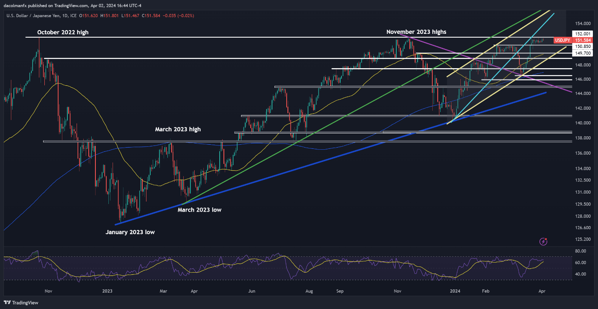Click the 126.600 price axis label
This screenshot has width=598, height=309.
pos(583,228)
